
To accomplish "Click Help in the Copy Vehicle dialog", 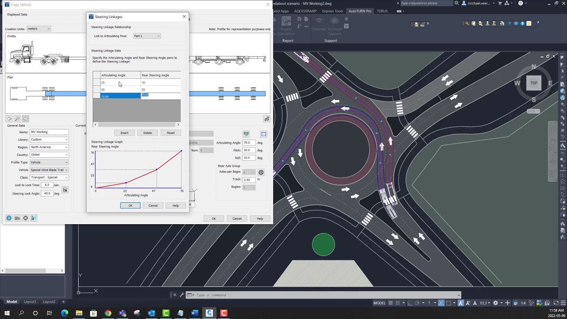I will tap(260, 218).
